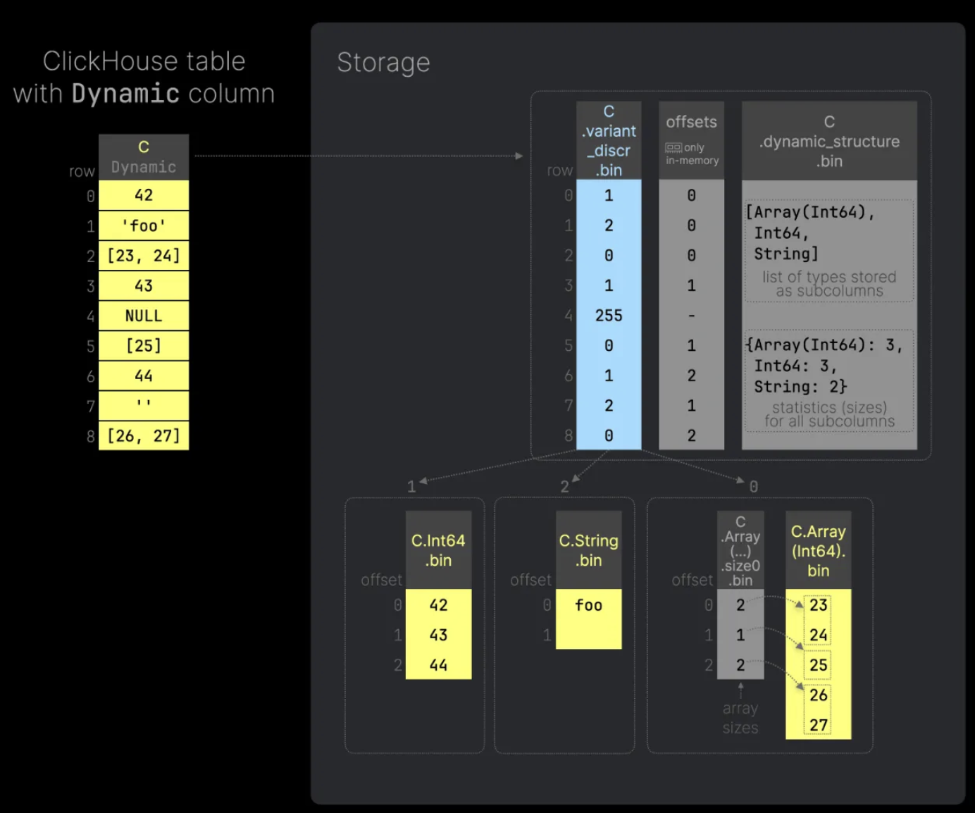Select the 42 cell in the Dynamic column
The width and height of the screenshot is (975, 813).
pyautogui.click(x=144, y=195)
